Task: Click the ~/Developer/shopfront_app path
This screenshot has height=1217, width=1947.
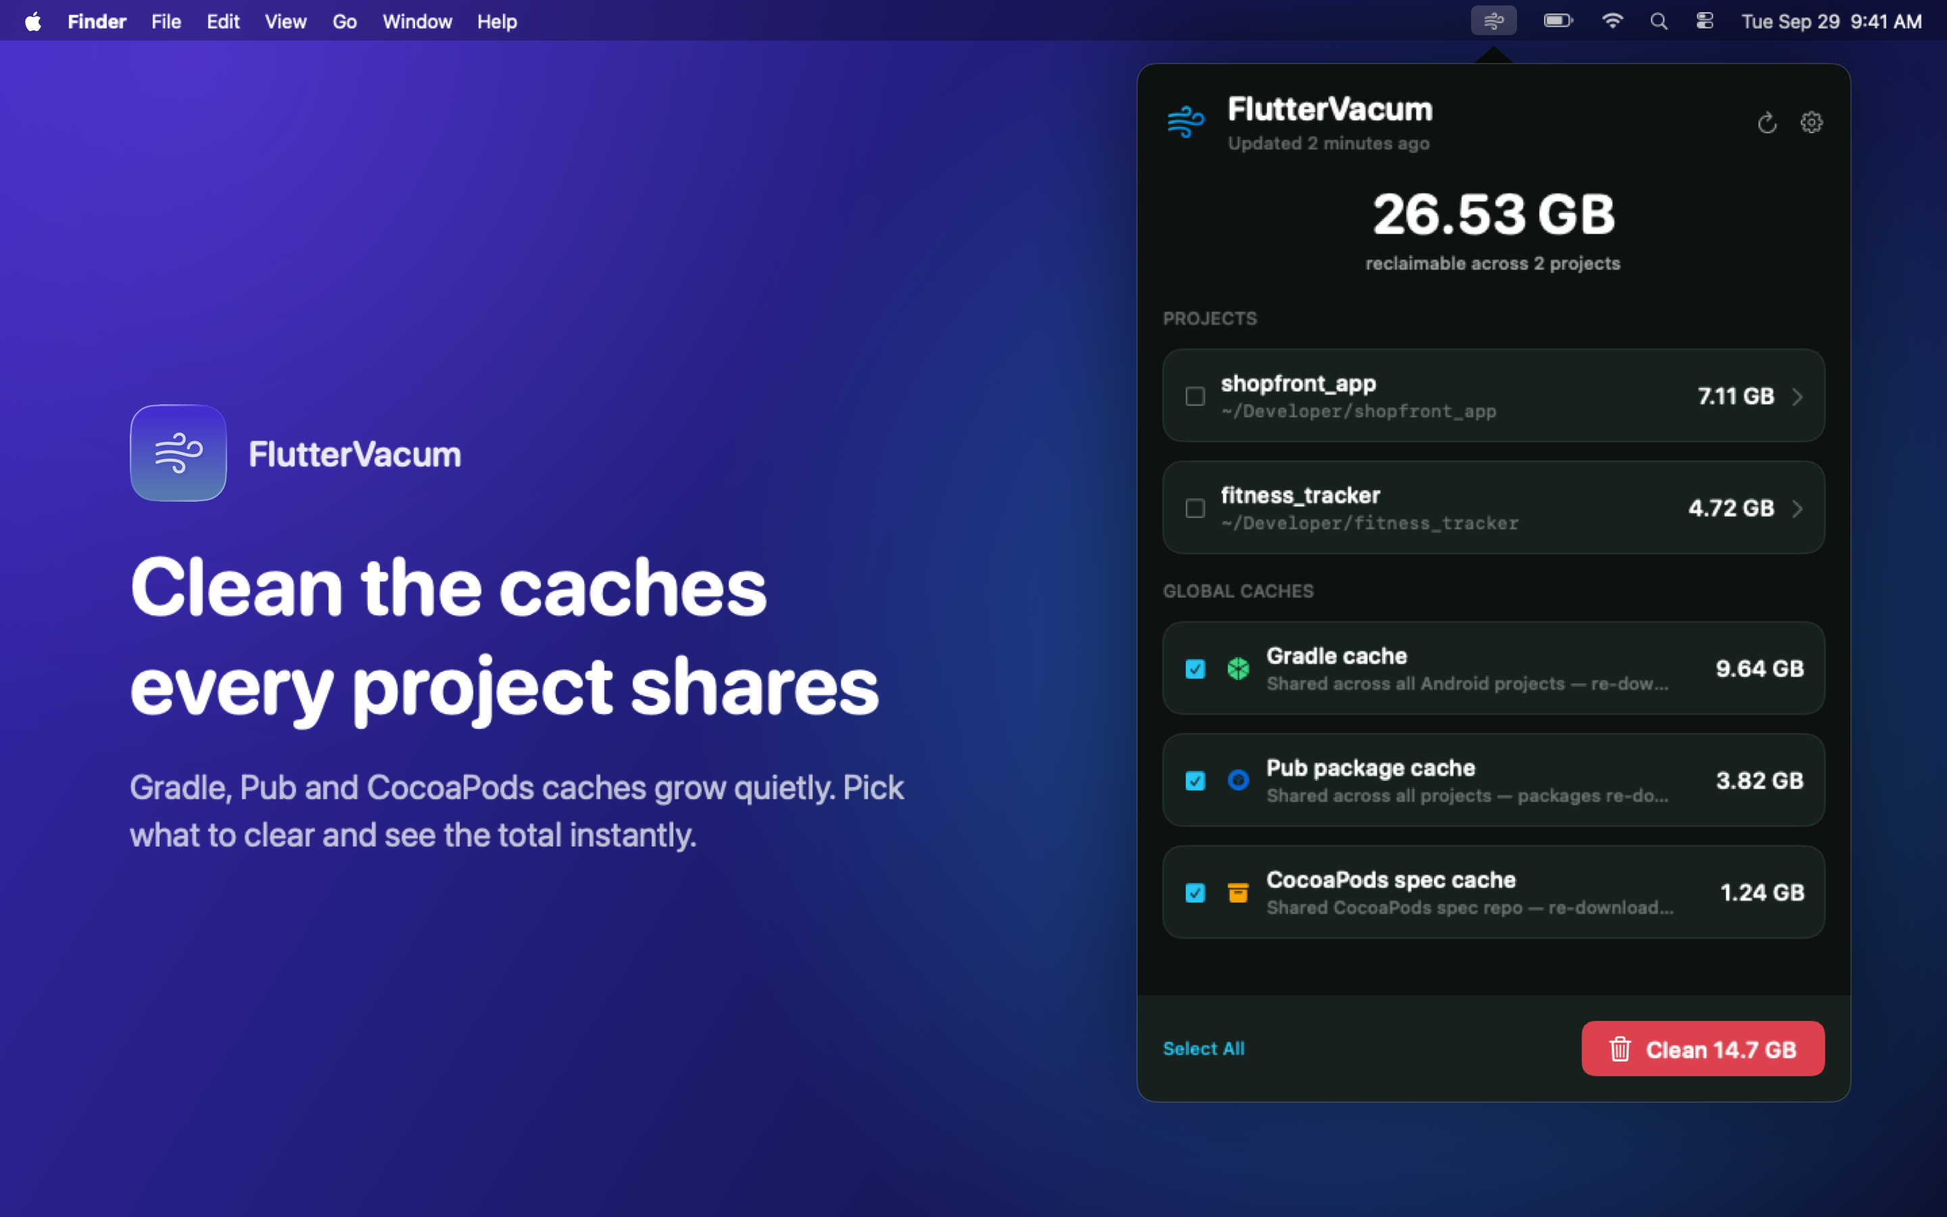Action: 1358,411
